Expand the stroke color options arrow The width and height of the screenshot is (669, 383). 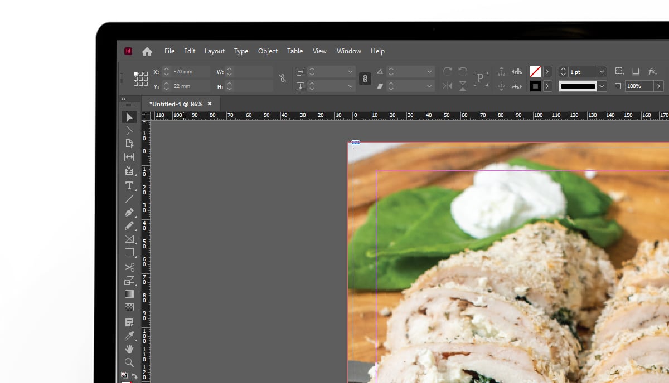[x=548, y=86]
